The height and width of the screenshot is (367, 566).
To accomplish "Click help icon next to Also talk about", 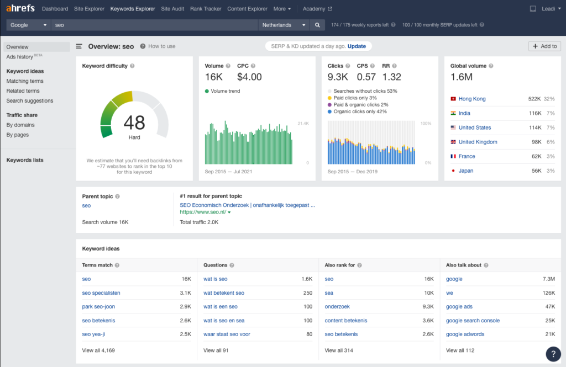I will tap(486, 265).
